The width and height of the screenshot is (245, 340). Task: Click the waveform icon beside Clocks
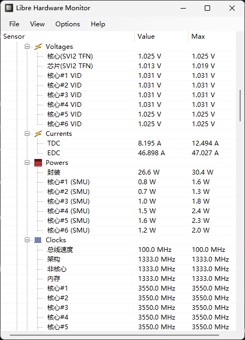(38, 240)
